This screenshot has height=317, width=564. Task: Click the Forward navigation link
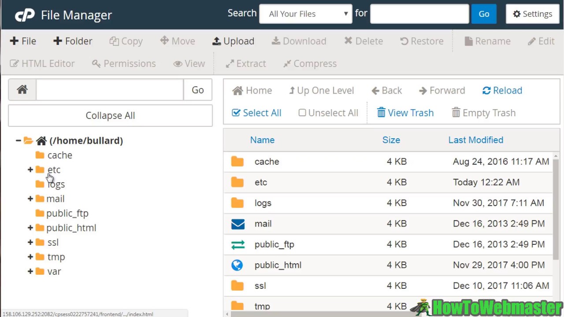442,90
